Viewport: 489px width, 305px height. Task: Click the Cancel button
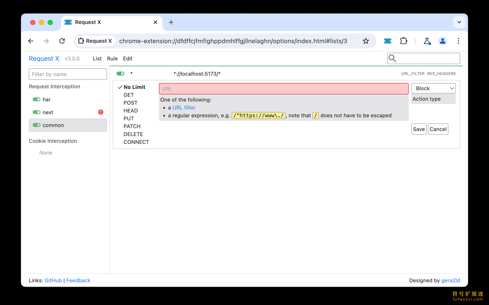[x=438, y=129]
